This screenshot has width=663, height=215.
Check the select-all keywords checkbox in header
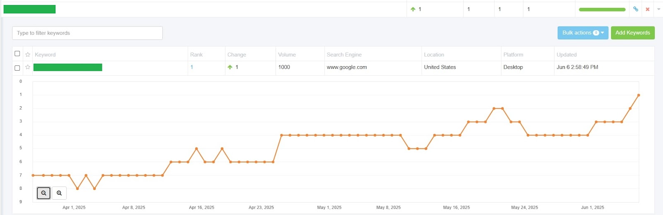pos(17,53)
